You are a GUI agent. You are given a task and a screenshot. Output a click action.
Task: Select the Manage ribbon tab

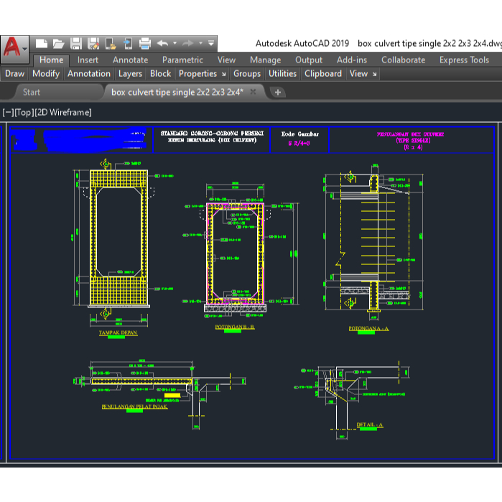pos(266,60)
